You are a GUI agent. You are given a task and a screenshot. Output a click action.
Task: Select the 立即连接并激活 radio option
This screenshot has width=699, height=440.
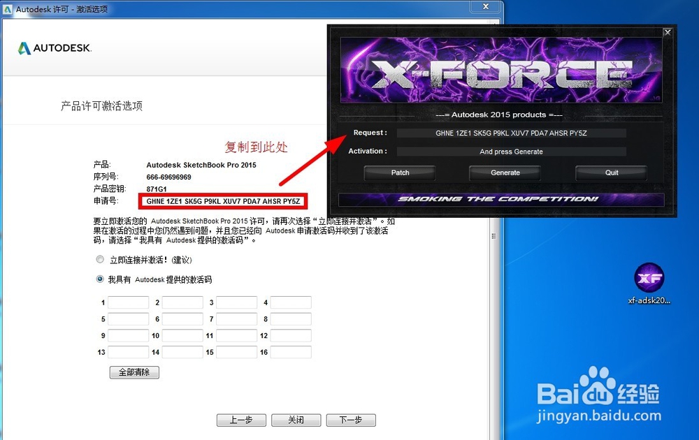[x=100, y=259]
